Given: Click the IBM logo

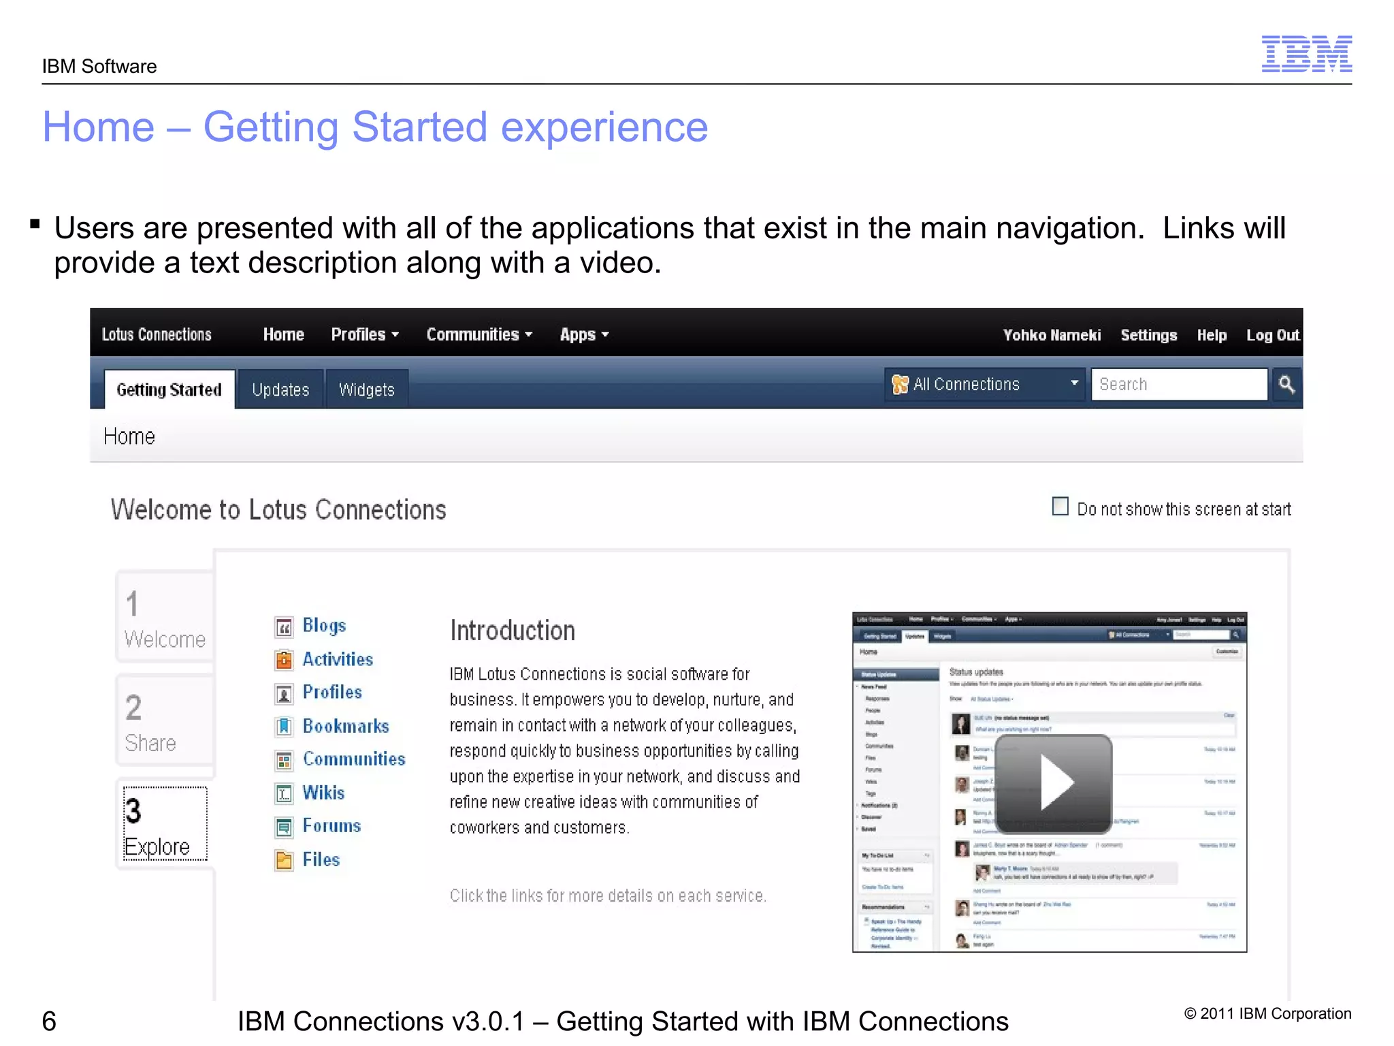Looking at the screenshot, I should point(1306,54).
